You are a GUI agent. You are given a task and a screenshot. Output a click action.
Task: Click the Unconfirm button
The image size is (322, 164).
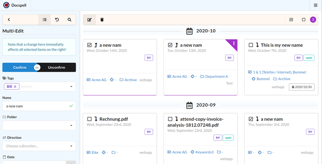tap(57, 68)
